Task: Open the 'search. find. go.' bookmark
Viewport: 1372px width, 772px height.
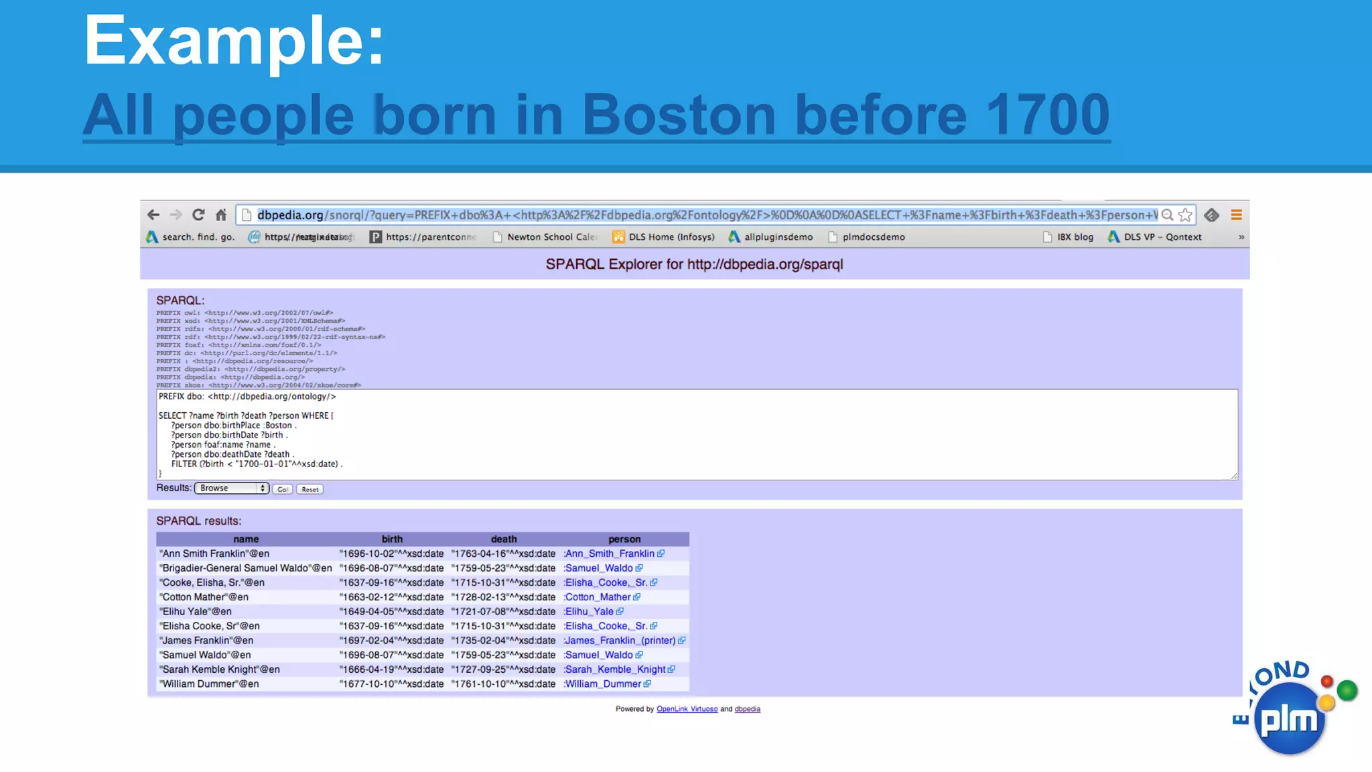Action: [190, 237]
